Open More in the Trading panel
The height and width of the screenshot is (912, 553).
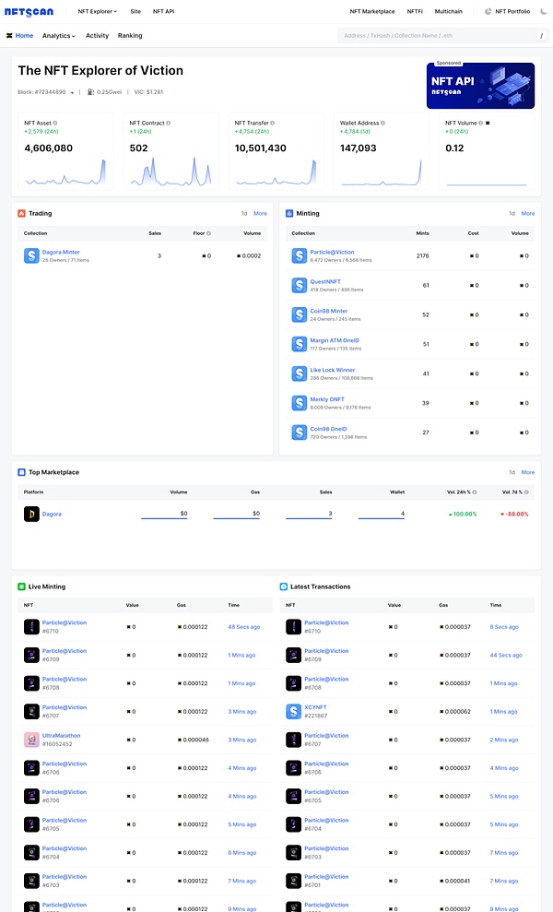pyautogui.click(x=260, y=213)
